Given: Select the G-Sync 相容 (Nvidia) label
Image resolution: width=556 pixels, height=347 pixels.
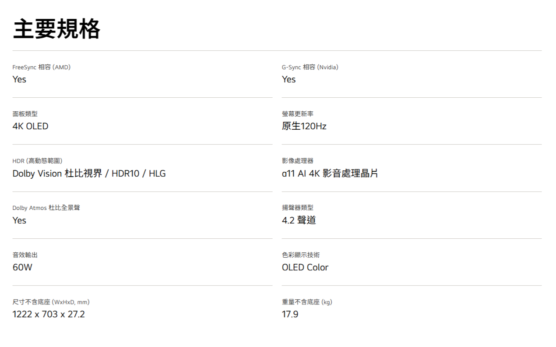Looking at the screenshot, I should 310,67.
